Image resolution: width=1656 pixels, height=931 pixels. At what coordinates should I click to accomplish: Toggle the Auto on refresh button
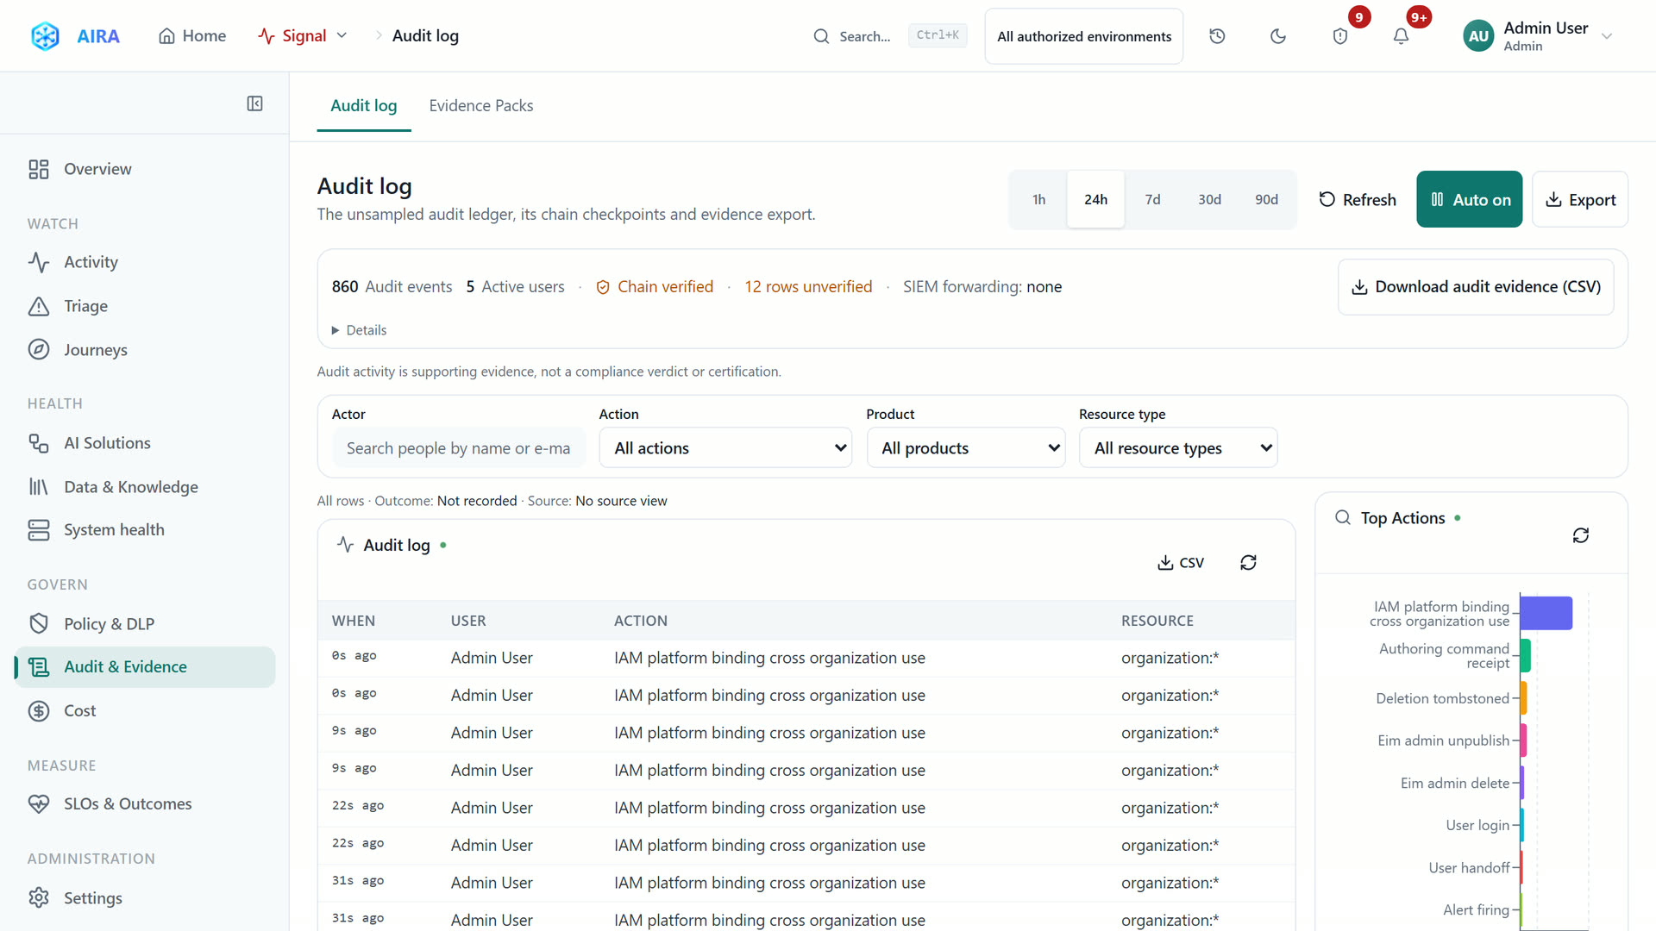[1469, 199]
